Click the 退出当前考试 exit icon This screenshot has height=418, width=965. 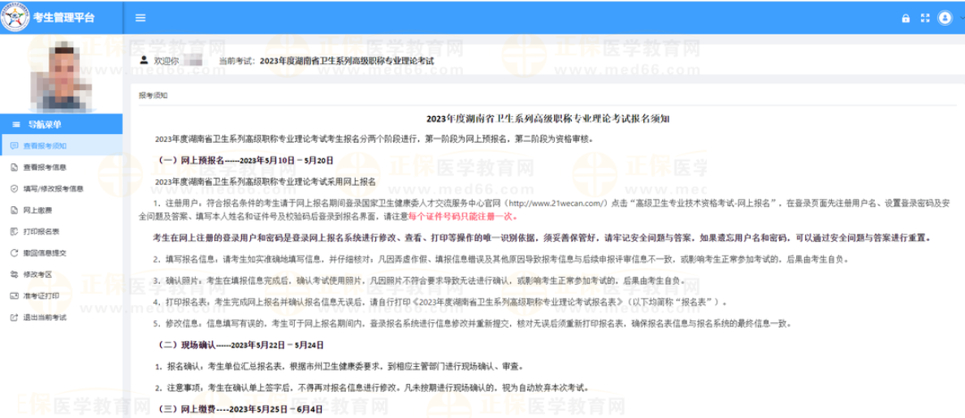point(15,317)
